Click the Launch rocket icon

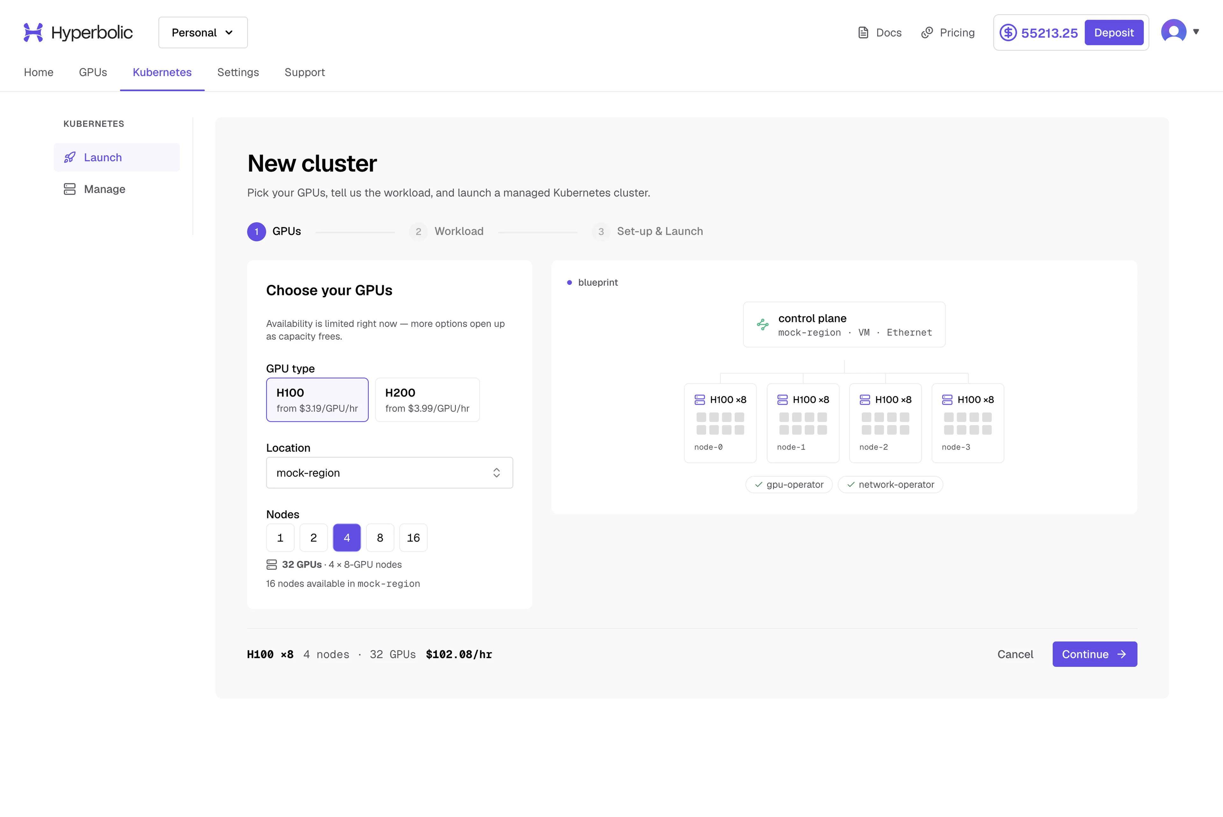point(70,157)
